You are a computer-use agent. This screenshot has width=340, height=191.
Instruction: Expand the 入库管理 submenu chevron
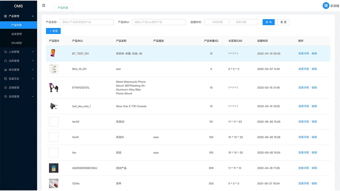[33, 51]
